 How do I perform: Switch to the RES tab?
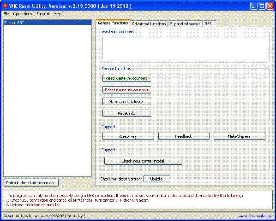coord(208,23)
